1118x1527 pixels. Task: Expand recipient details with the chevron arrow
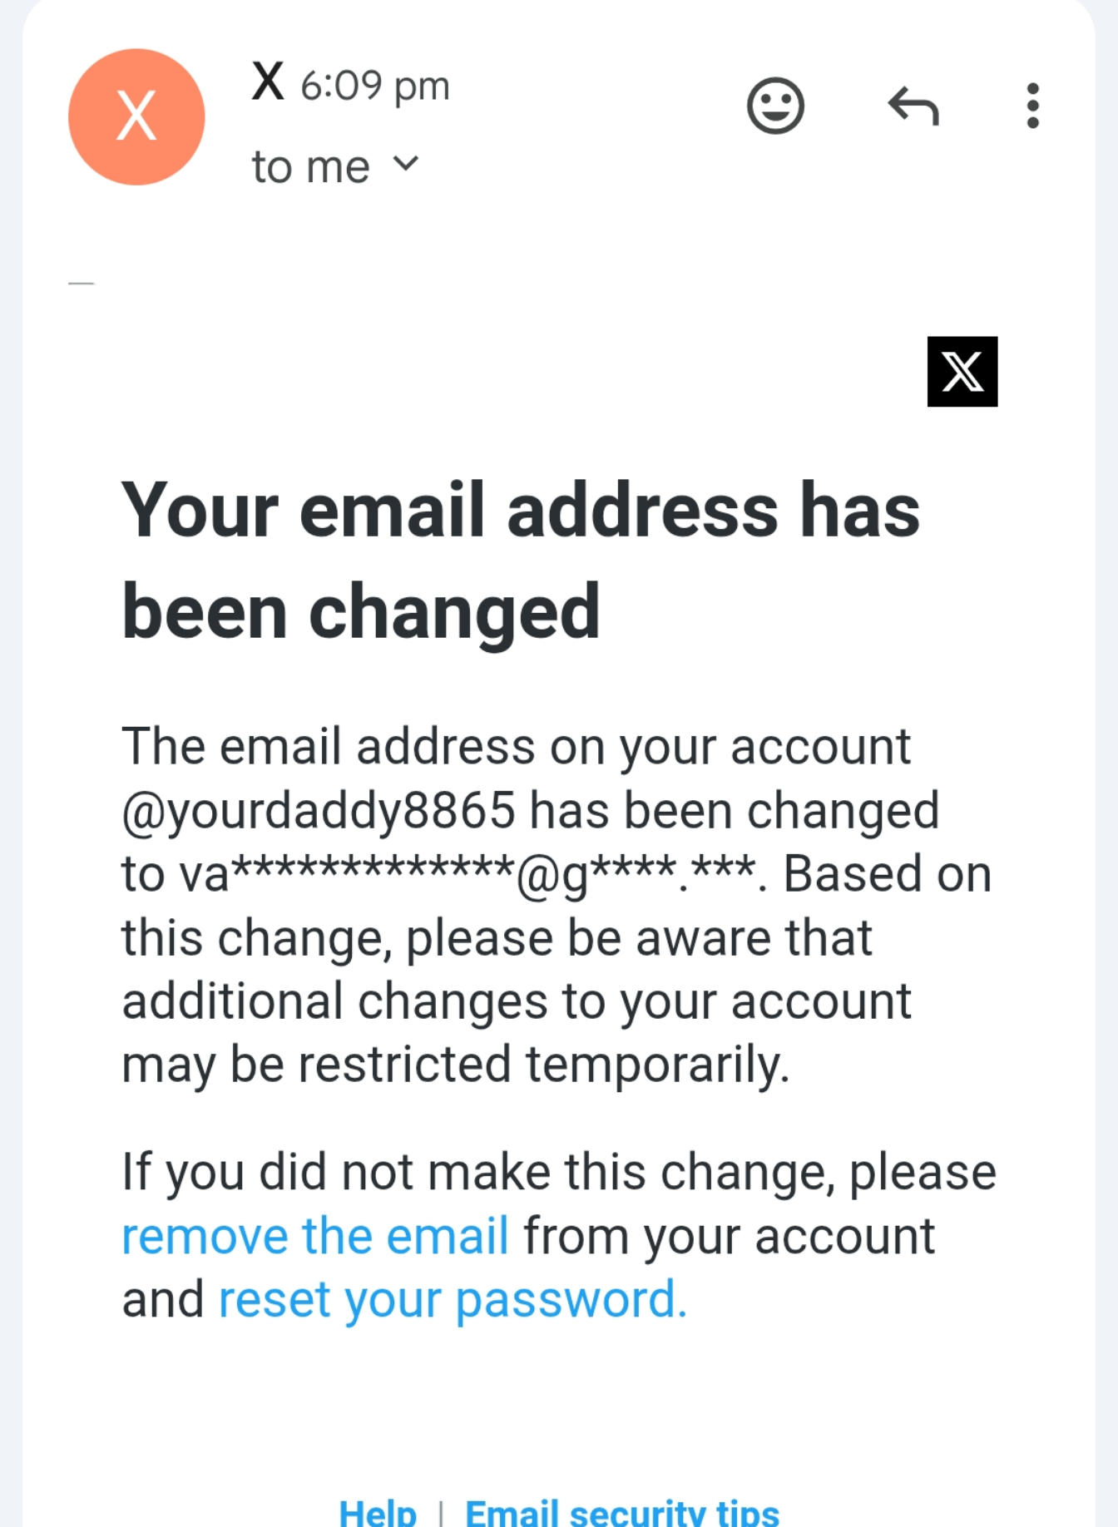pos(406,163)
